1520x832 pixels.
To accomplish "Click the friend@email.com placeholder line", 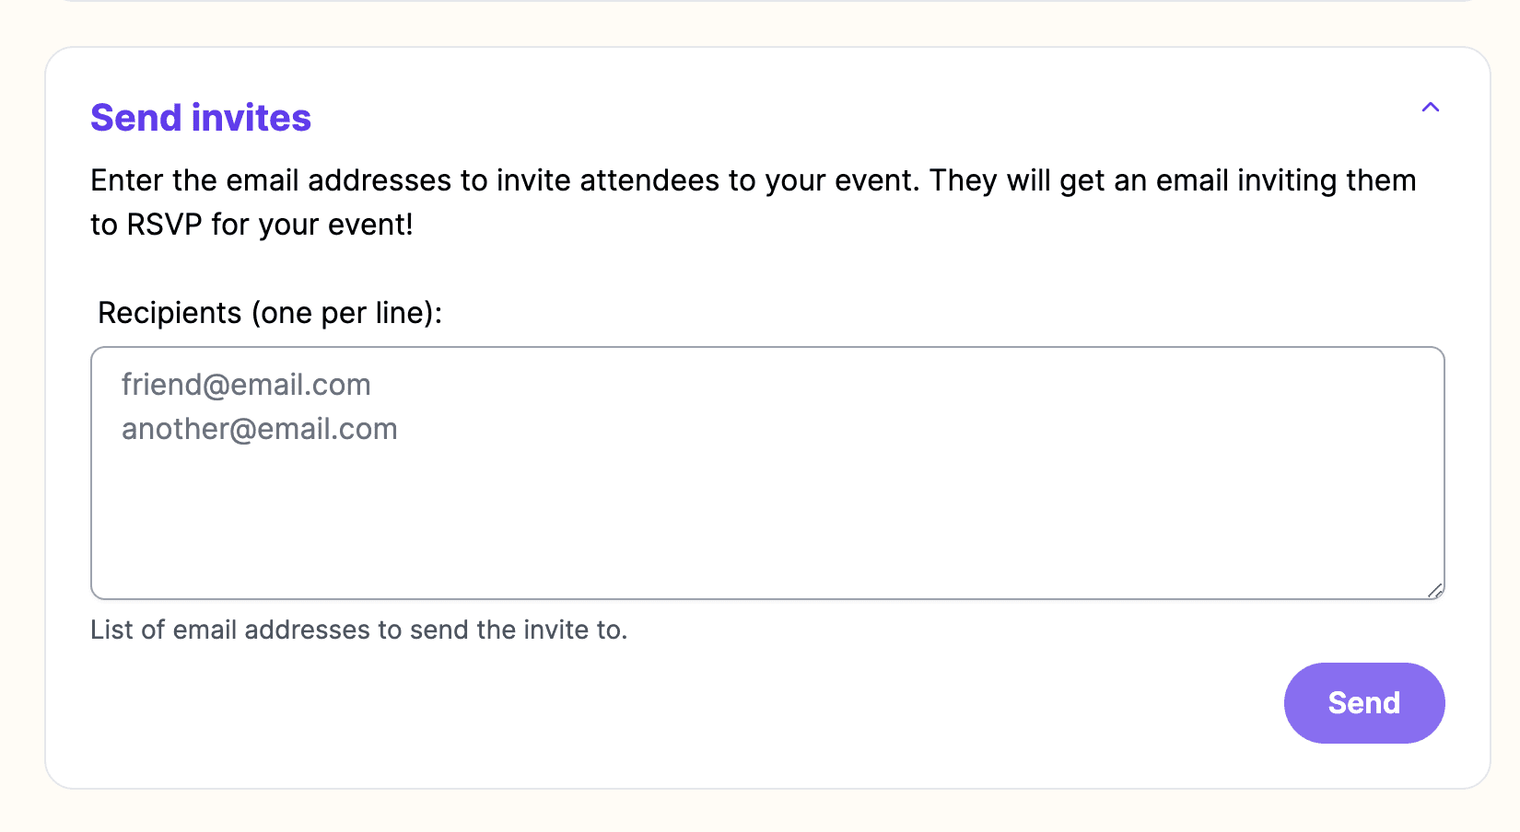I will pyautogui.click(x=246, y=385).
